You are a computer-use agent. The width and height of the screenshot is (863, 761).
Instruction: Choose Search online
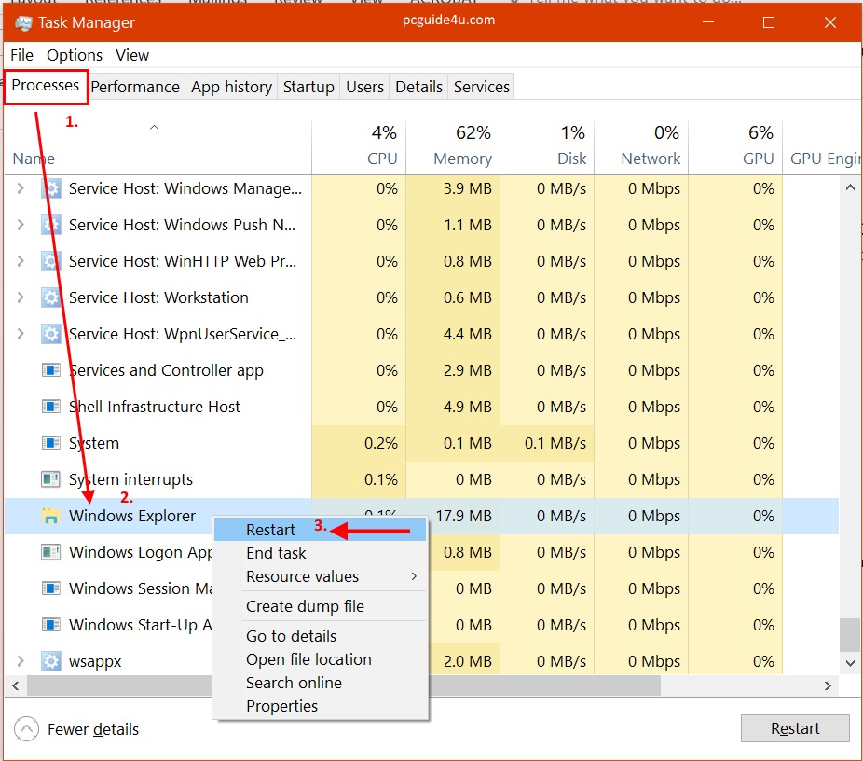320,683
